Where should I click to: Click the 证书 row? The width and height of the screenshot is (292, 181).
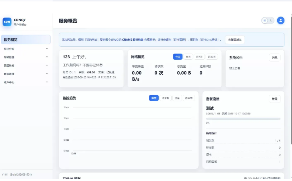point(243,155)
